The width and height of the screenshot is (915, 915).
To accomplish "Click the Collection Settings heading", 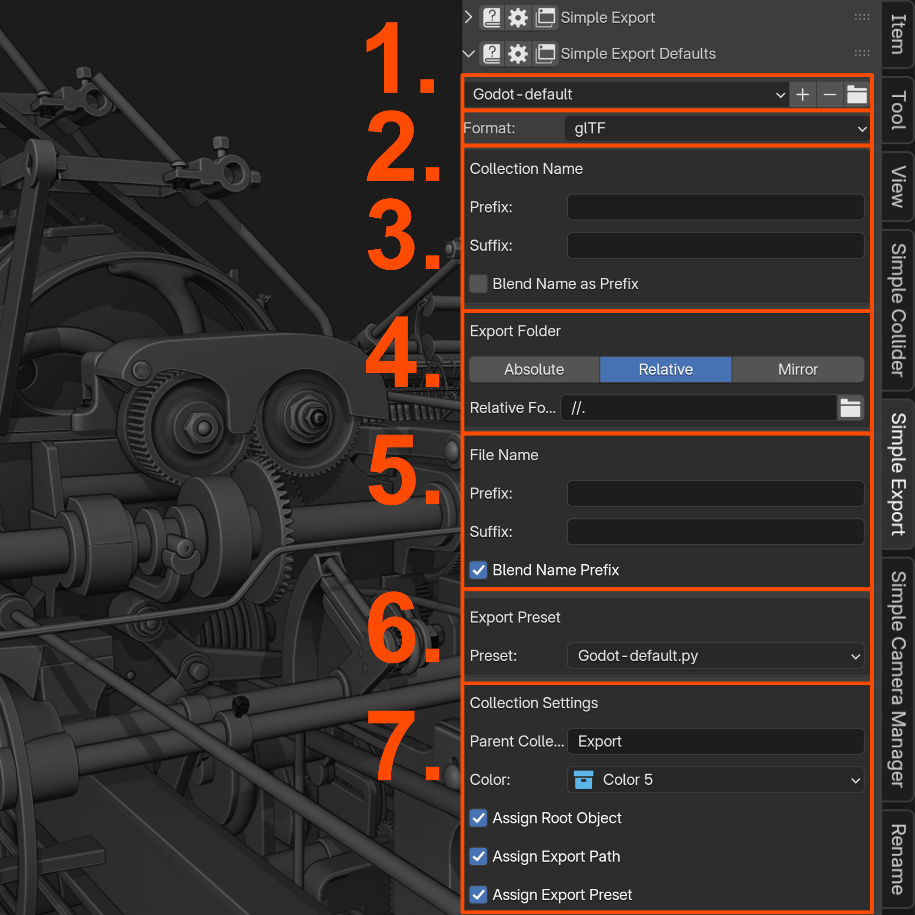I will pyautogui.click(x=534, y=703).
